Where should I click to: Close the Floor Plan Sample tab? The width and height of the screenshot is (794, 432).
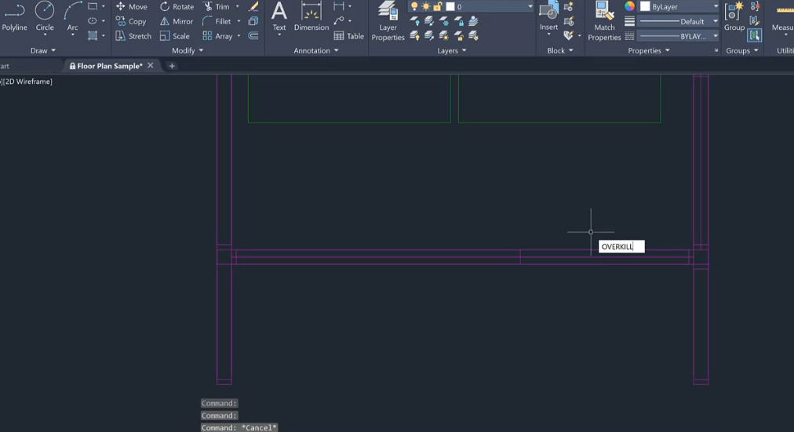click(x=151, y=65)
